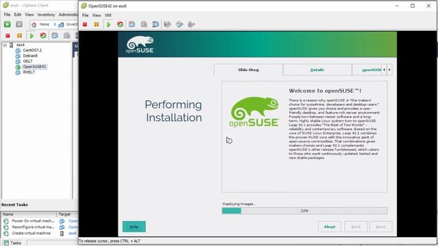This screenshot has height=246, width=438.
Task: Click Reset icon in vSphere Client toolbar
Action: click(x=43, y=36)
